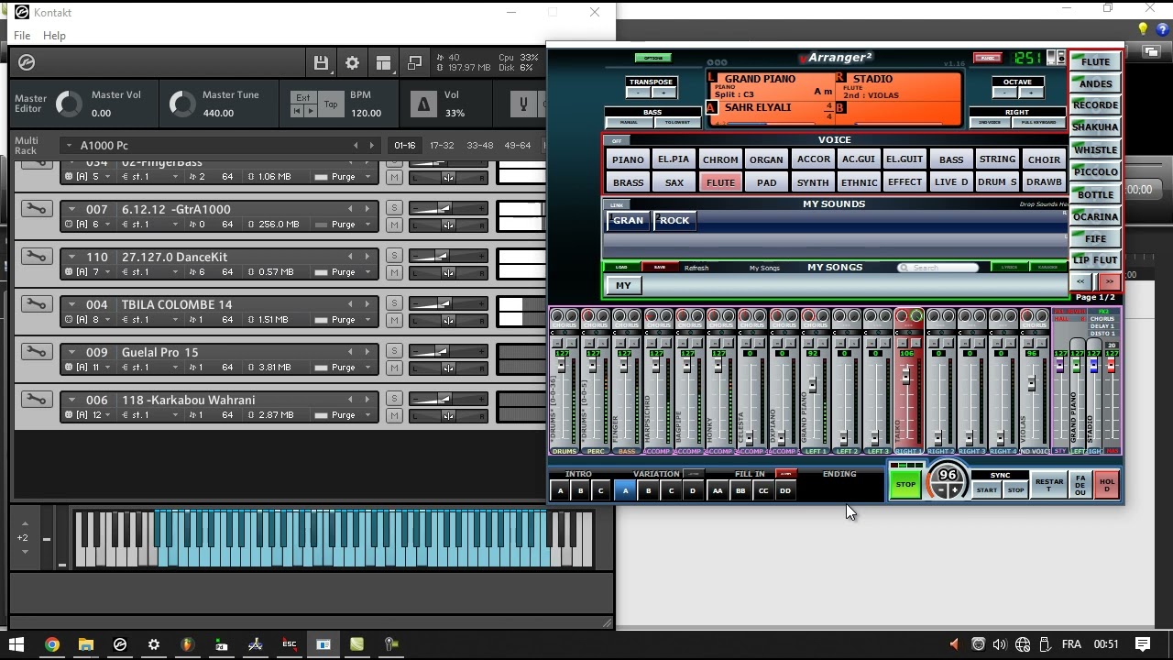Expand the A1000 Pc multi rack dropdown
1173x660 pixels.
point(69,145)
